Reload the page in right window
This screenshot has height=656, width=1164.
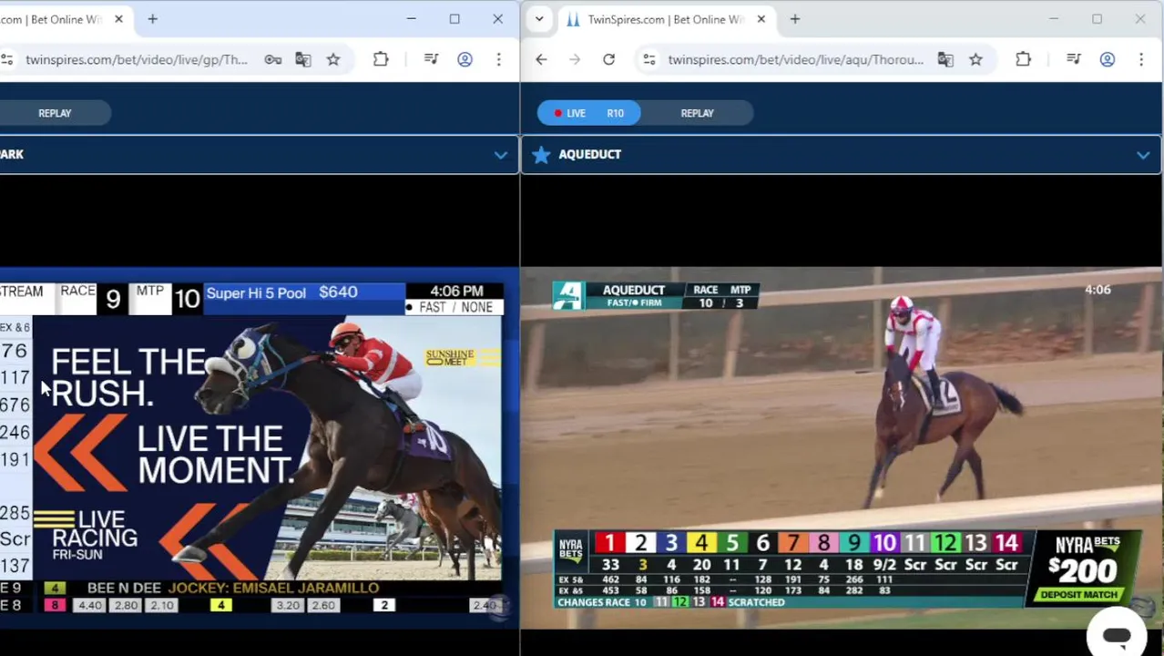point(608,59)
